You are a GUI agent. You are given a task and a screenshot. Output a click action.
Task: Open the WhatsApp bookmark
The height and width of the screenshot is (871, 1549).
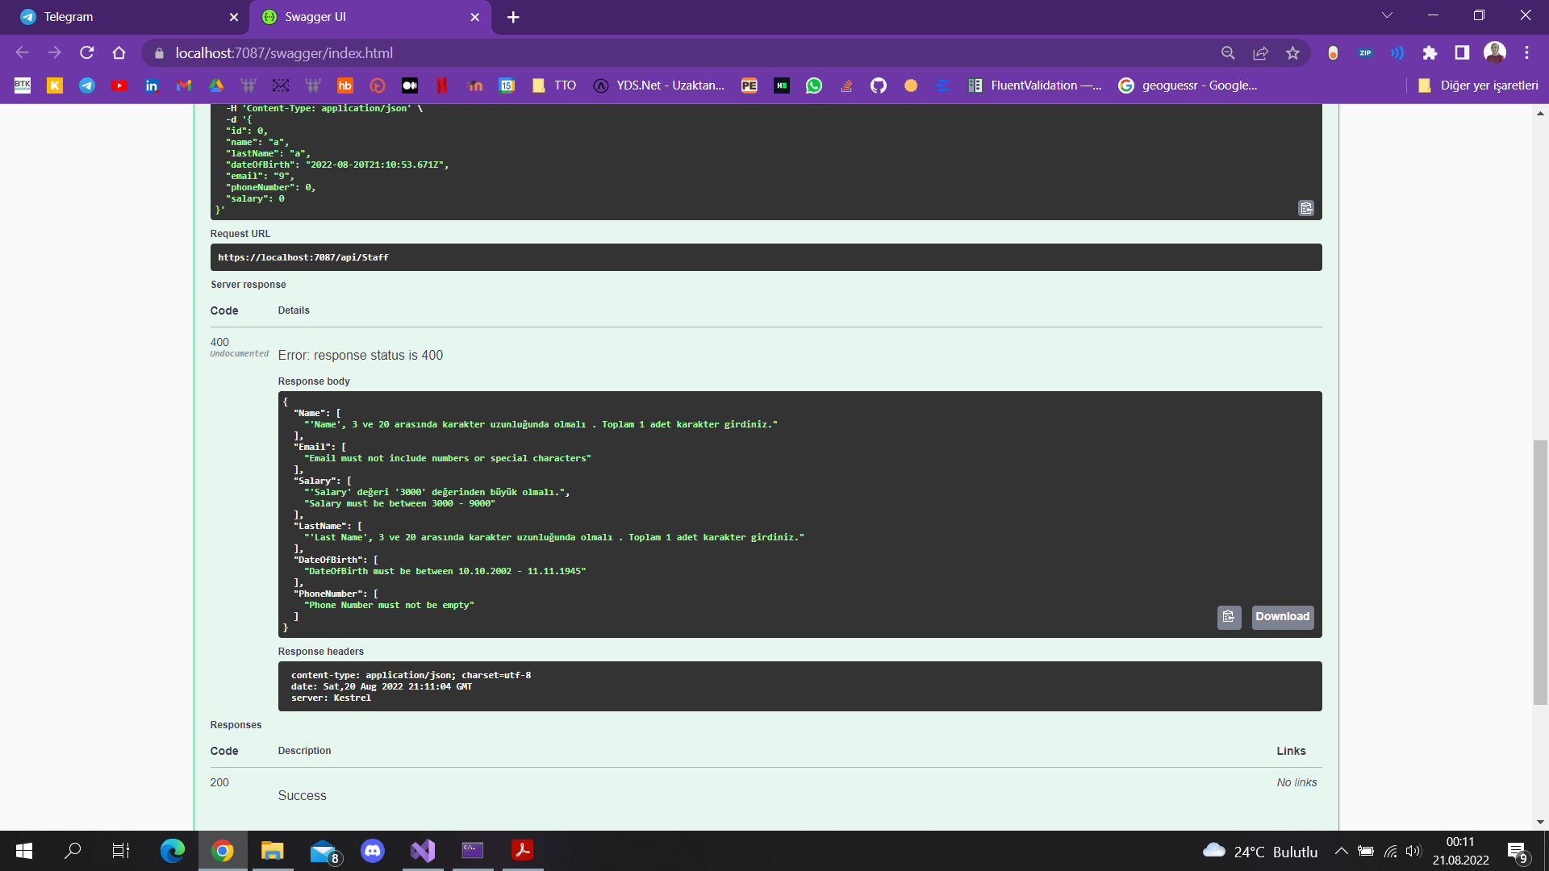point(814,85)
